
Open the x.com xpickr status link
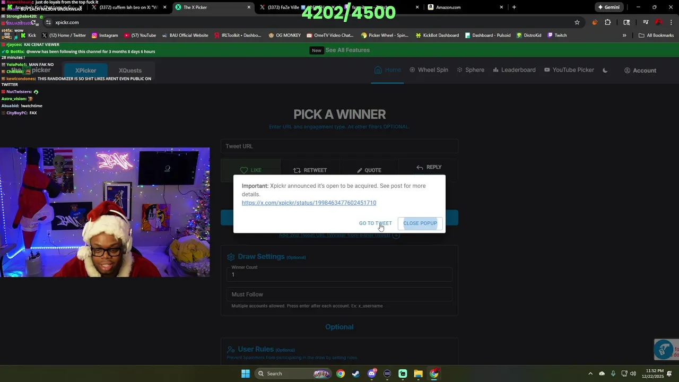309,203
